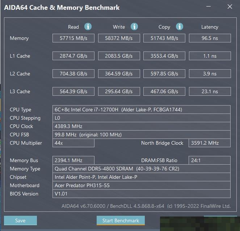Click the L1 Cache row label
The width and height of the screenshot is (240, 231).
point(20,56)
